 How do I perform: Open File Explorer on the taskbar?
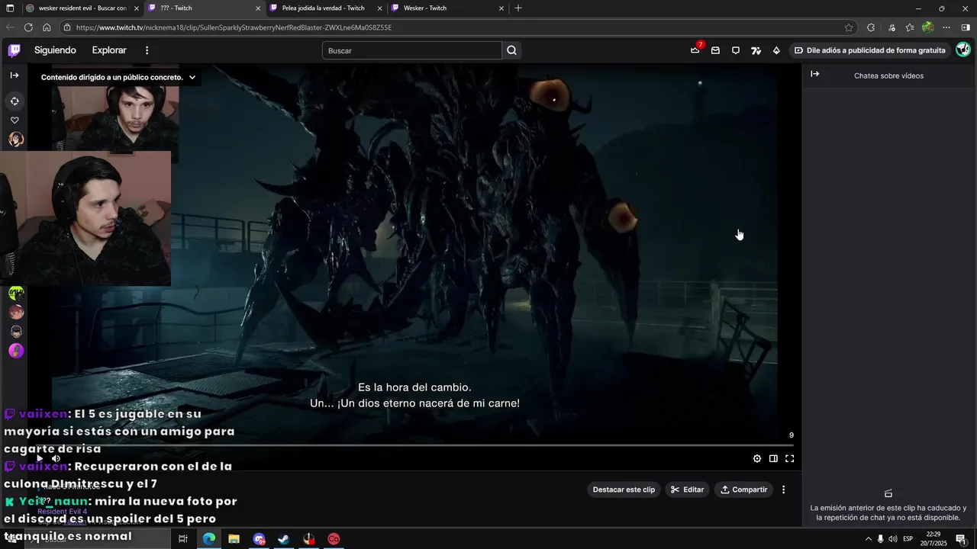point(234,539)
